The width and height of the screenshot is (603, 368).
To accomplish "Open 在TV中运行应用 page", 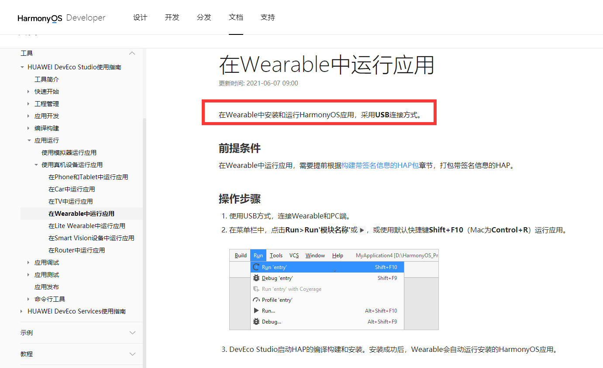I will (71, 201).
